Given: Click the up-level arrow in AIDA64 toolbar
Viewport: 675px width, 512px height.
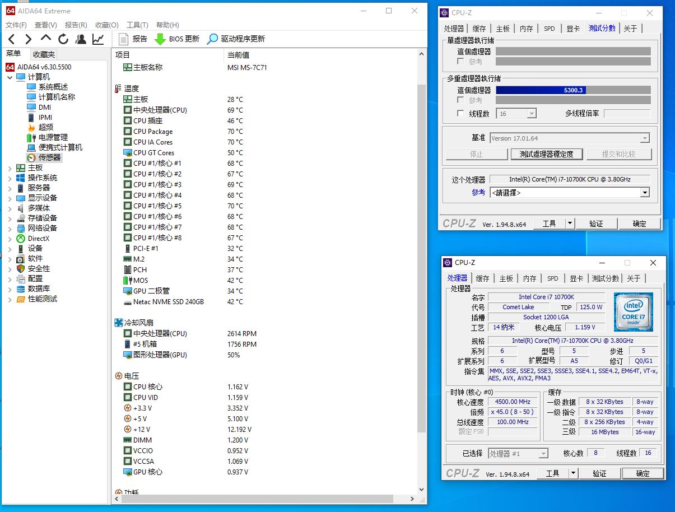Looking at the screenshot, I should click(x=46, y=39).
